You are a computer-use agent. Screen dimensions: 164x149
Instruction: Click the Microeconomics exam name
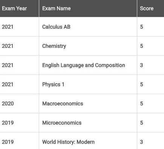[x=62, y=123]
